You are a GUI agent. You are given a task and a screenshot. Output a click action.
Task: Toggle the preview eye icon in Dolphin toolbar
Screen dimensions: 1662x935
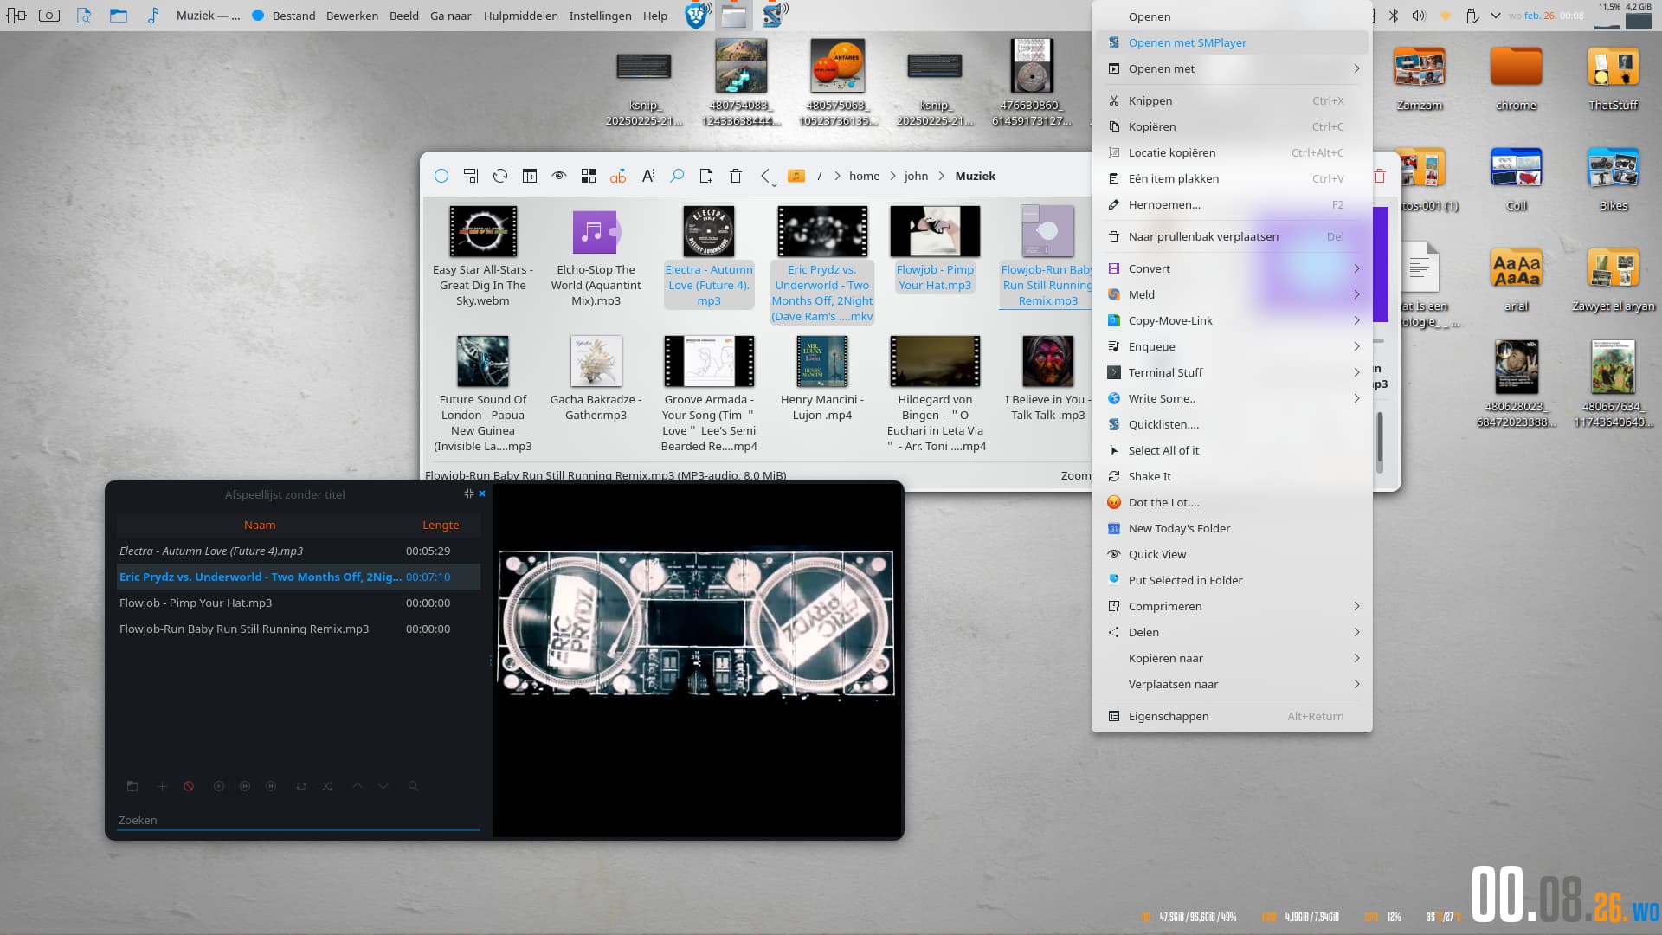coord(559,176)
